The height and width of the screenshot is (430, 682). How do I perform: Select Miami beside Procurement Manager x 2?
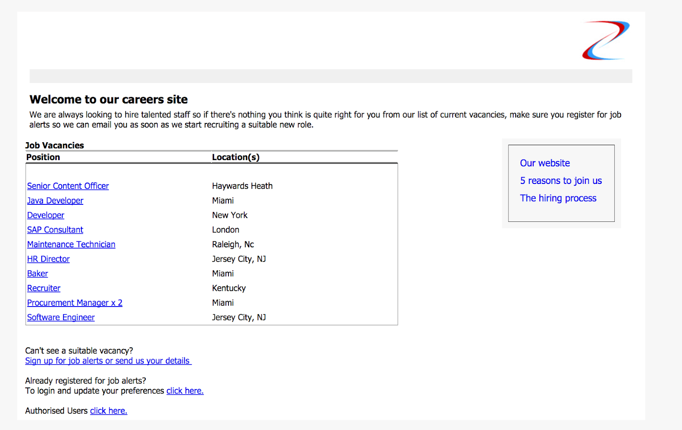coord(223,303)
